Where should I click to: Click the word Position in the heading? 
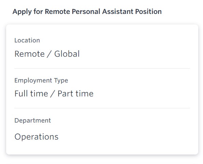coord(149,12)
